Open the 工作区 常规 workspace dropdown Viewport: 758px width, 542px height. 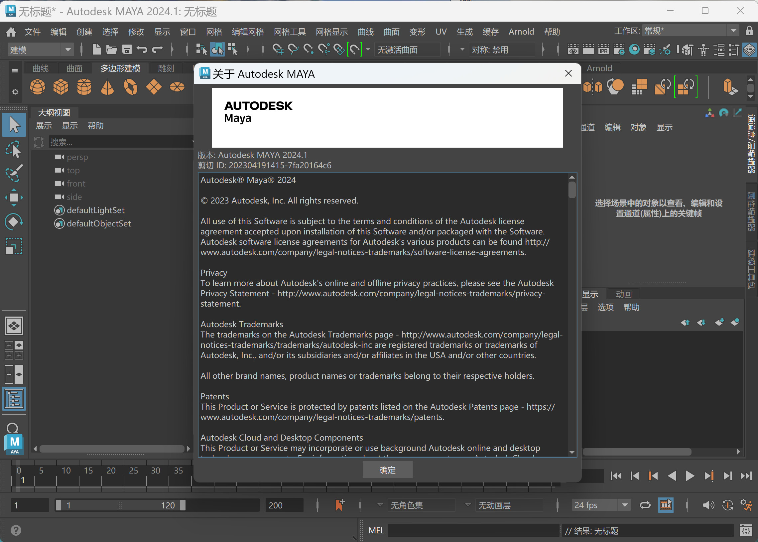point(691,31)
